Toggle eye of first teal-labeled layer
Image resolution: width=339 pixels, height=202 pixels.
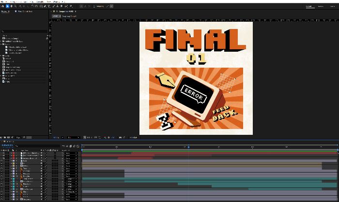pyautogui.click(x=1, y=179)
